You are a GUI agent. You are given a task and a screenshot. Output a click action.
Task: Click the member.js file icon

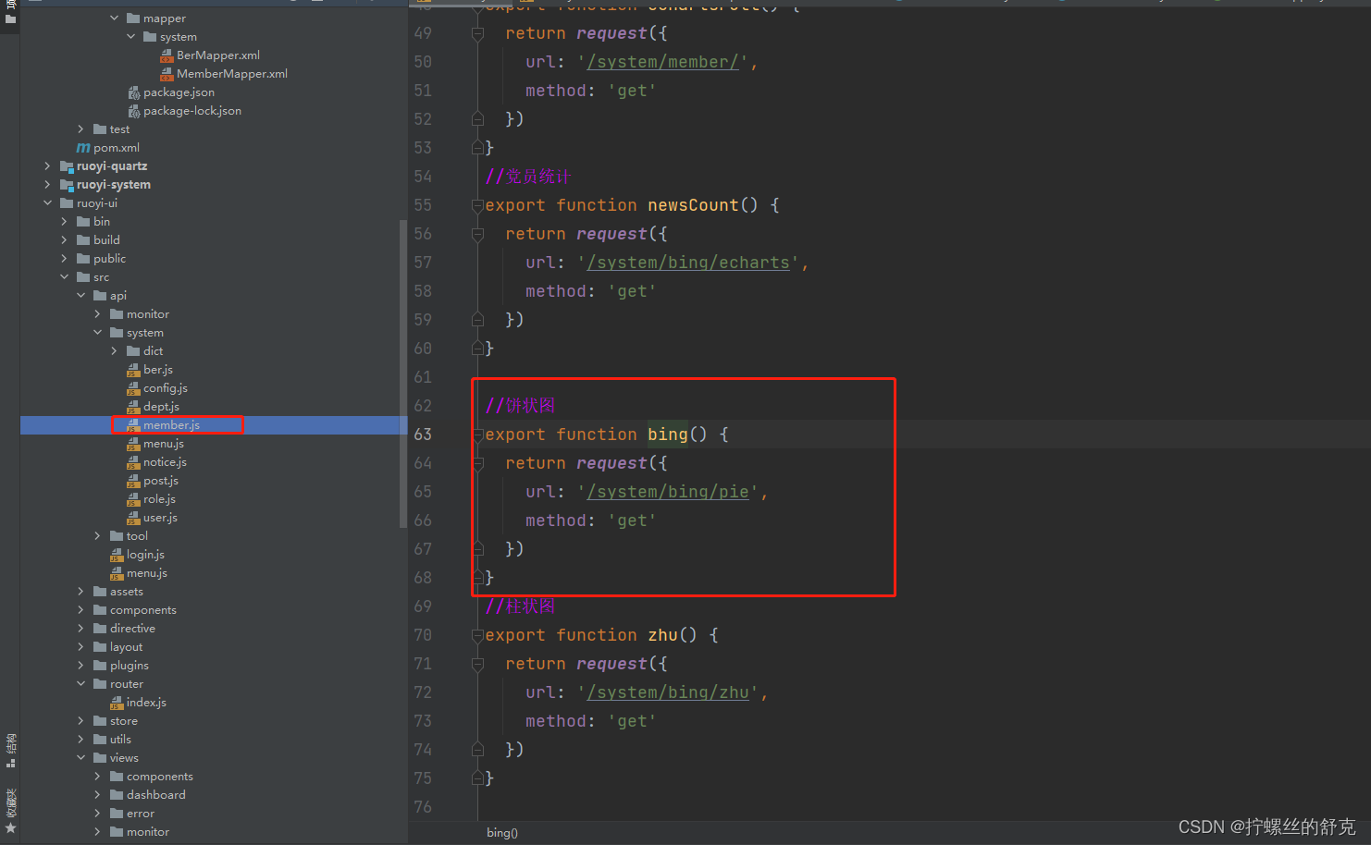133,425
